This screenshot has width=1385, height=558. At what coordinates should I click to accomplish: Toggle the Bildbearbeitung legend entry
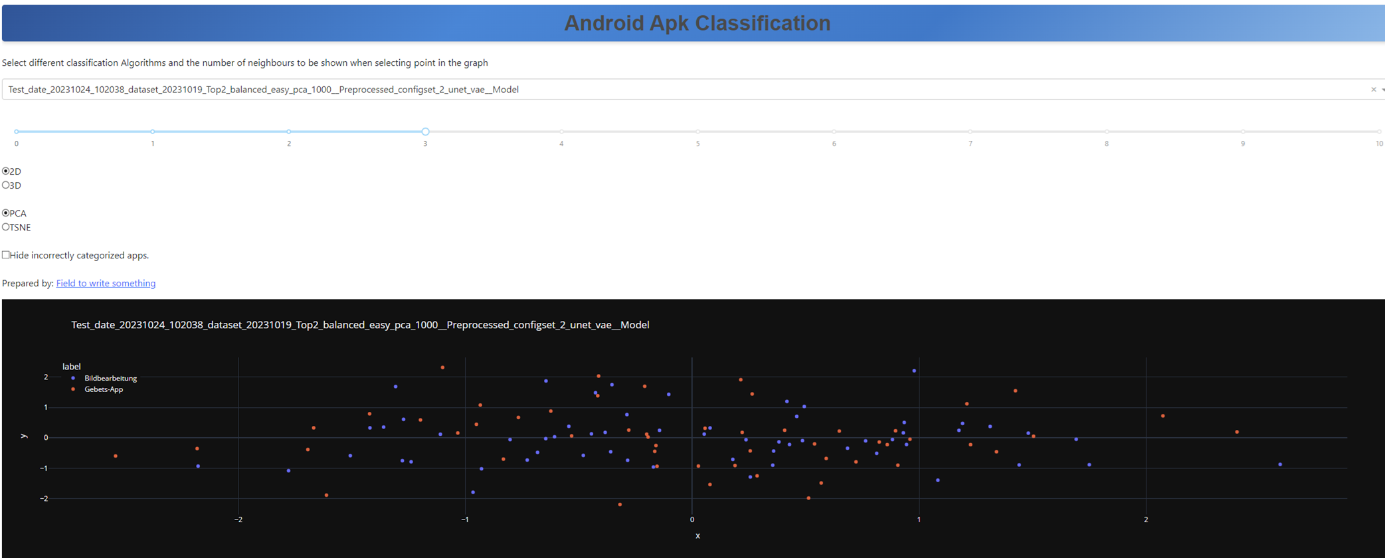tap(110, 379)
